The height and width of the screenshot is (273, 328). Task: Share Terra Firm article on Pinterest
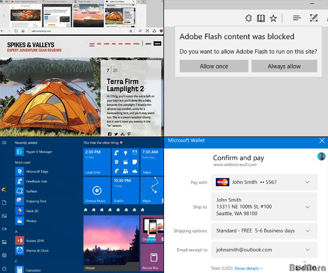coord(129,134)
